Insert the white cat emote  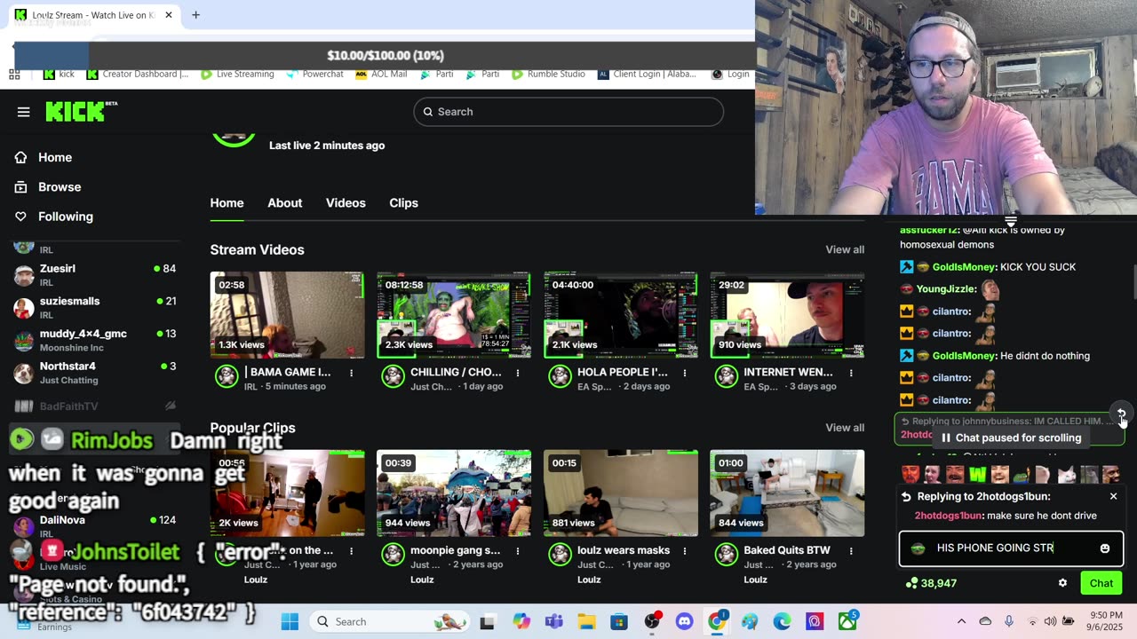[x=1067, y=475]
